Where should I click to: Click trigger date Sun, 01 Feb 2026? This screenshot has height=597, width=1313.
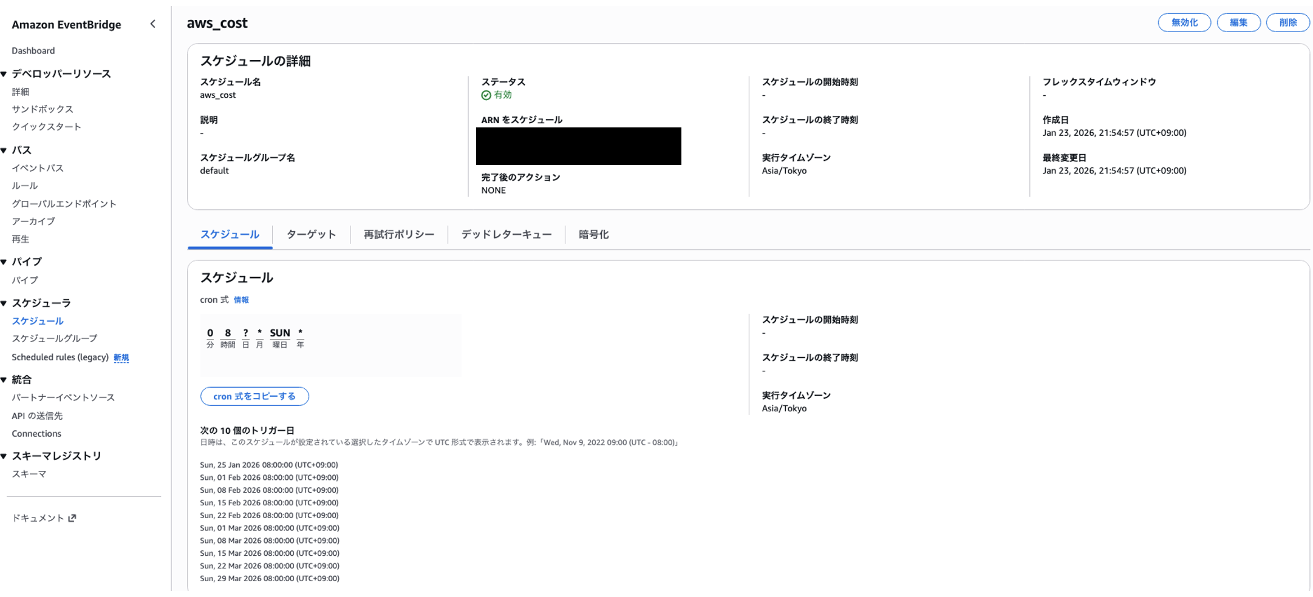(269, 477)
